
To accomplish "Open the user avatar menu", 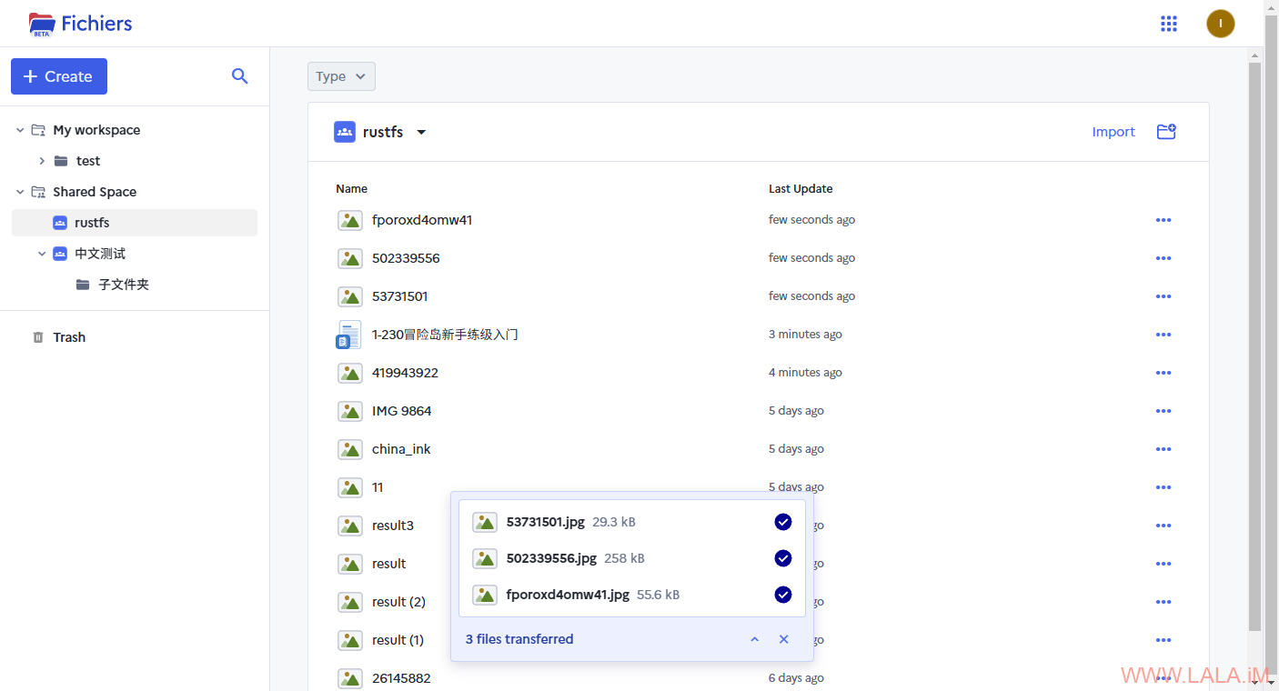I will coord(1220,24).
